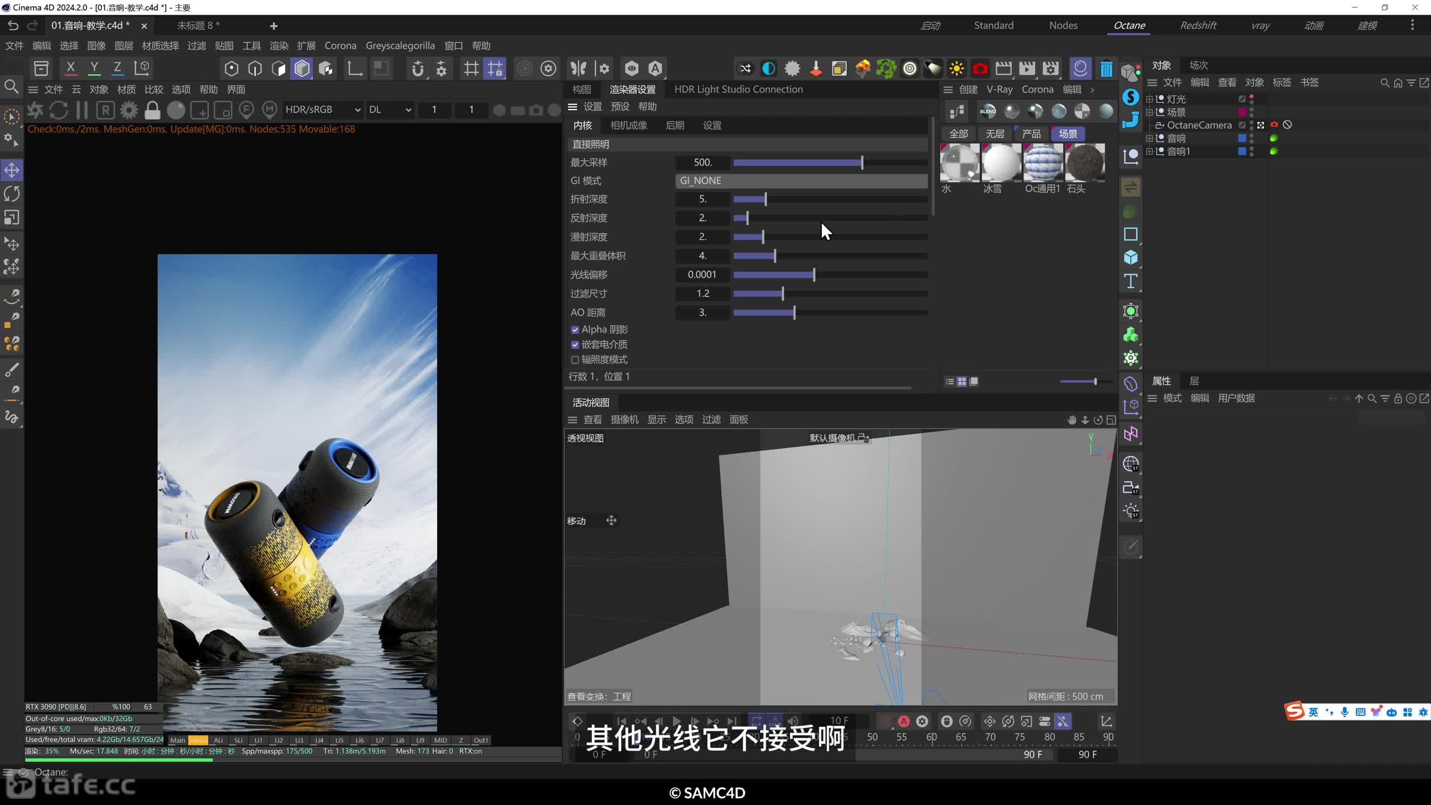Screen dimensions: 1431x805
Task: Expand the 音响 object tree node
Action: (x=1149, y=138)
